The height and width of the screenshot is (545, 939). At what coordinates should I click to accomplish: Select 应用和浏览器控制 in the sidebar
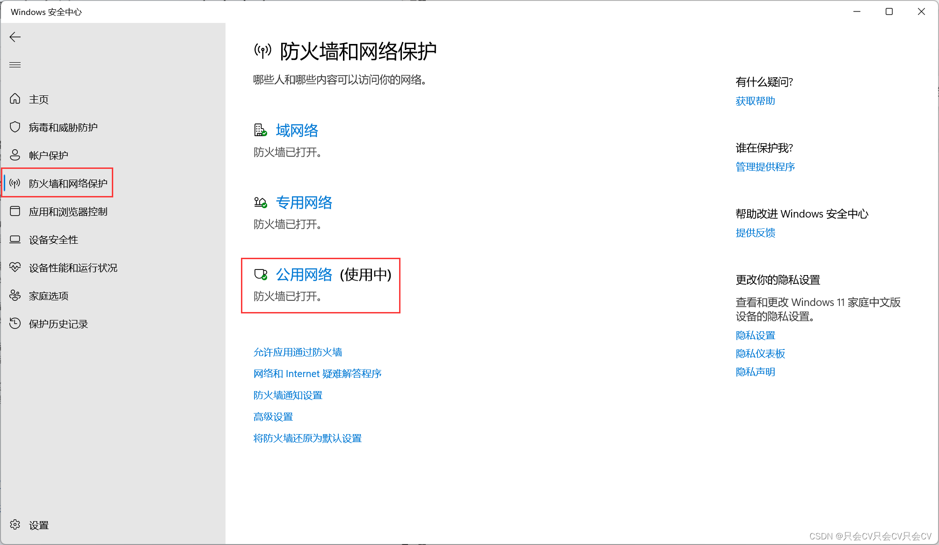(68, 211)
